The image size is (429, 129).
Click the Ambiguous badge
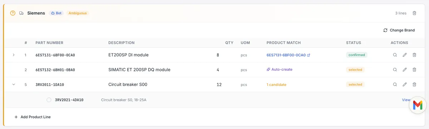click(77, 13)
